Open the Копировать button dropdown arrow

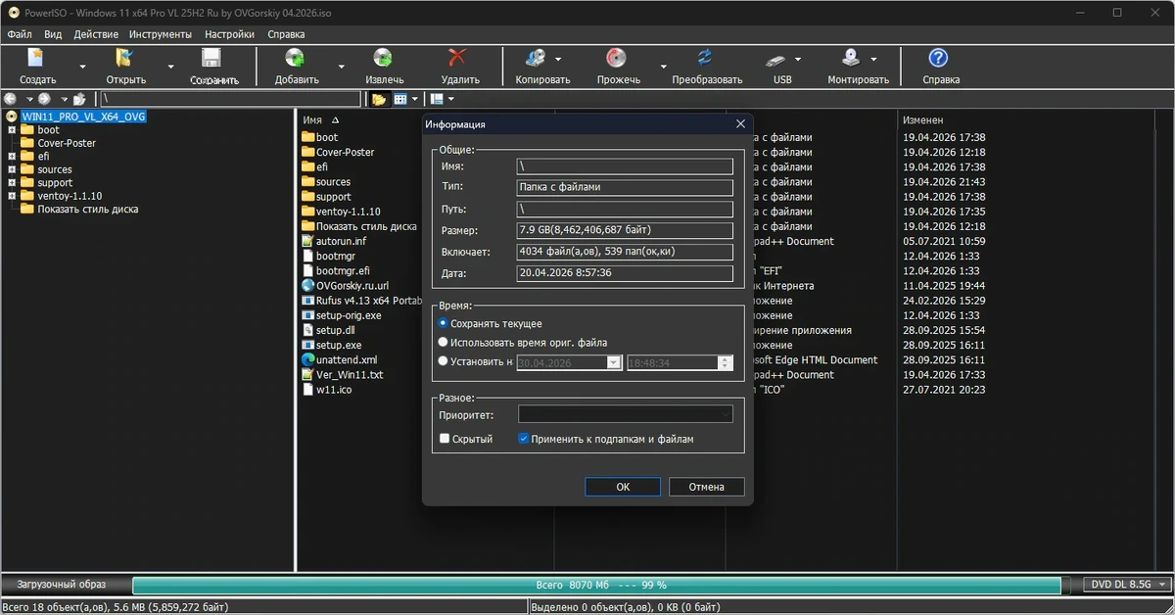(558, 59)
